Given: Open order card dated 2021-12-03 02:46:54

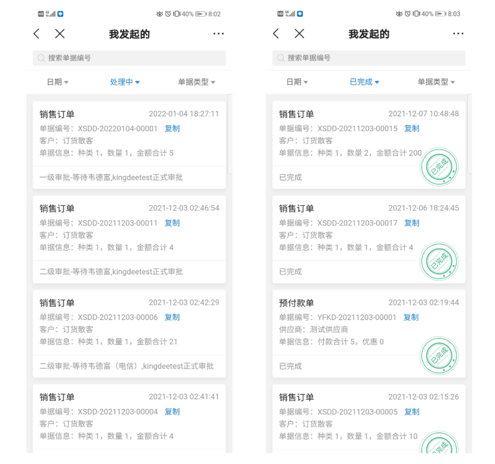Looking at the screenshot, I should 129,240.
